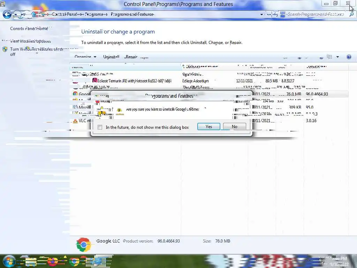Click the network icon in system tray
Screen dimensions: 357x268
tap(322, 261)
